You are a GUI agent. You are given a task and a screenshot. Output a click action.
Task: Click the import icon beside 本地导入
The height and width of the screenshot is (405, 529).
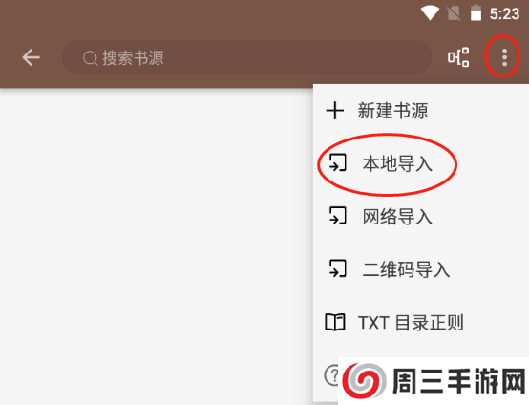(337, 162)
